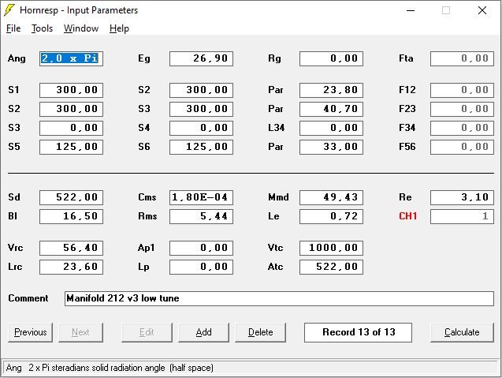Image resolution: width=502 pixels, height=378 pixels.
Task: Click the Vtc field with 1000,00
Action: tap(331, 248)
